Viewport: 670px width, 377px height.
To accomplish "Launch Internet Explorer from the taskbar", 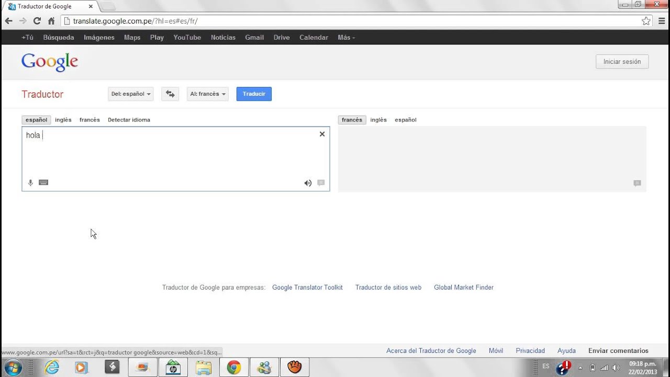I will coord(52,368).
